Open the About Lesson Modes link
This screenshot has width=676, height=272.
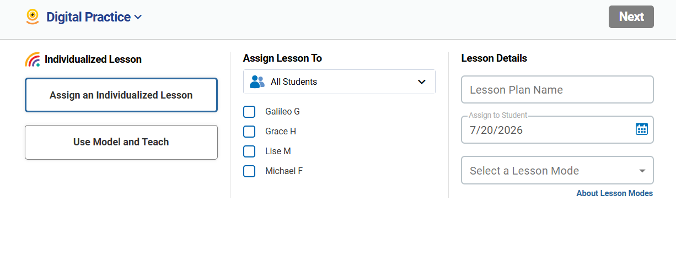point(615,193)
